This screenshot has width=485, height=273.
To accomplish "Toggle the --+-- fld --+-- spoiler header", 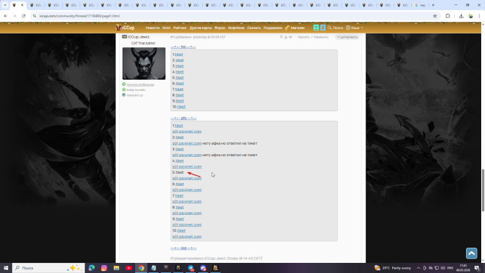I will (183, 47).
